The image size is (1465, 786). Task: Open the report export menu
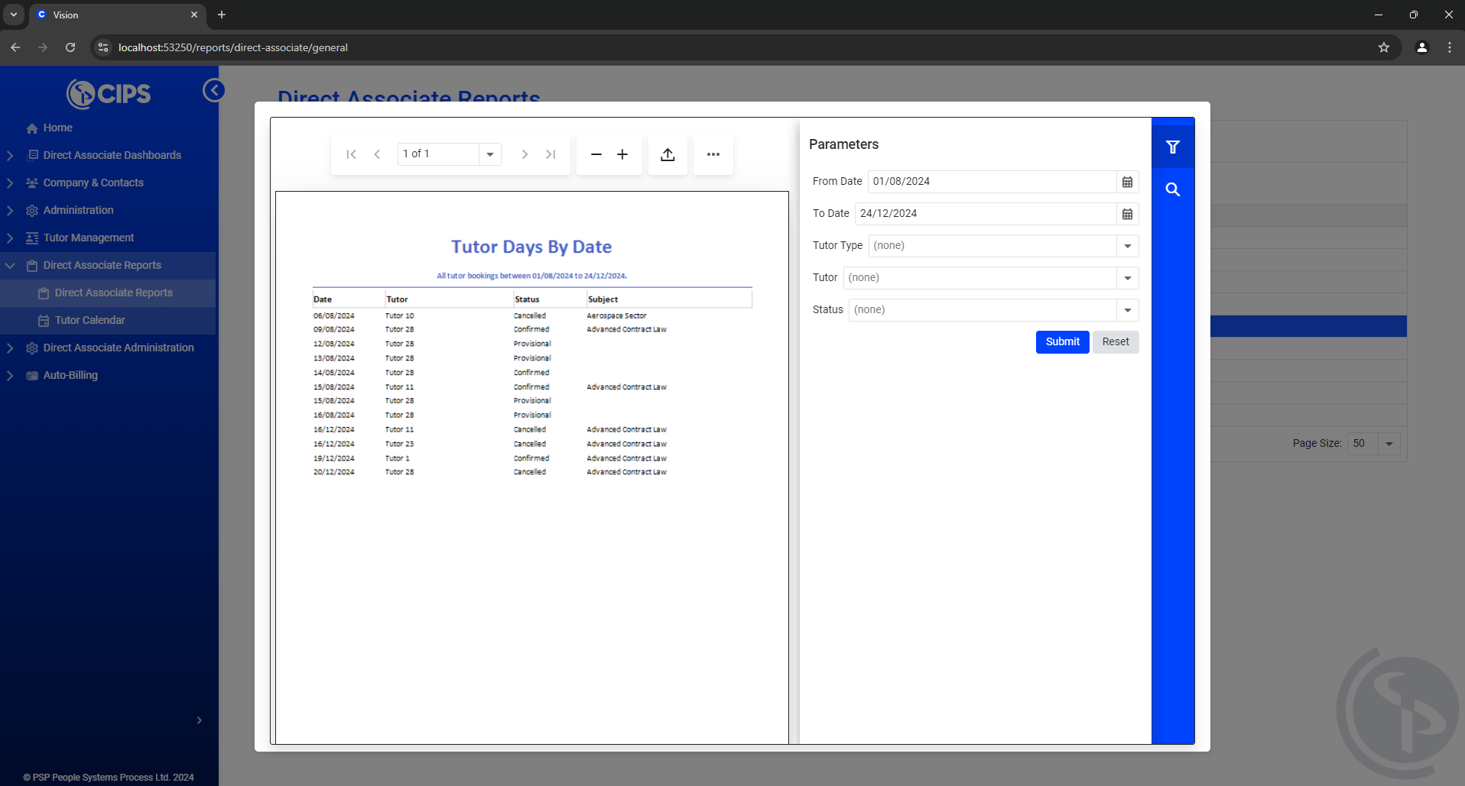pyautogui.click(x=668, y=154)
